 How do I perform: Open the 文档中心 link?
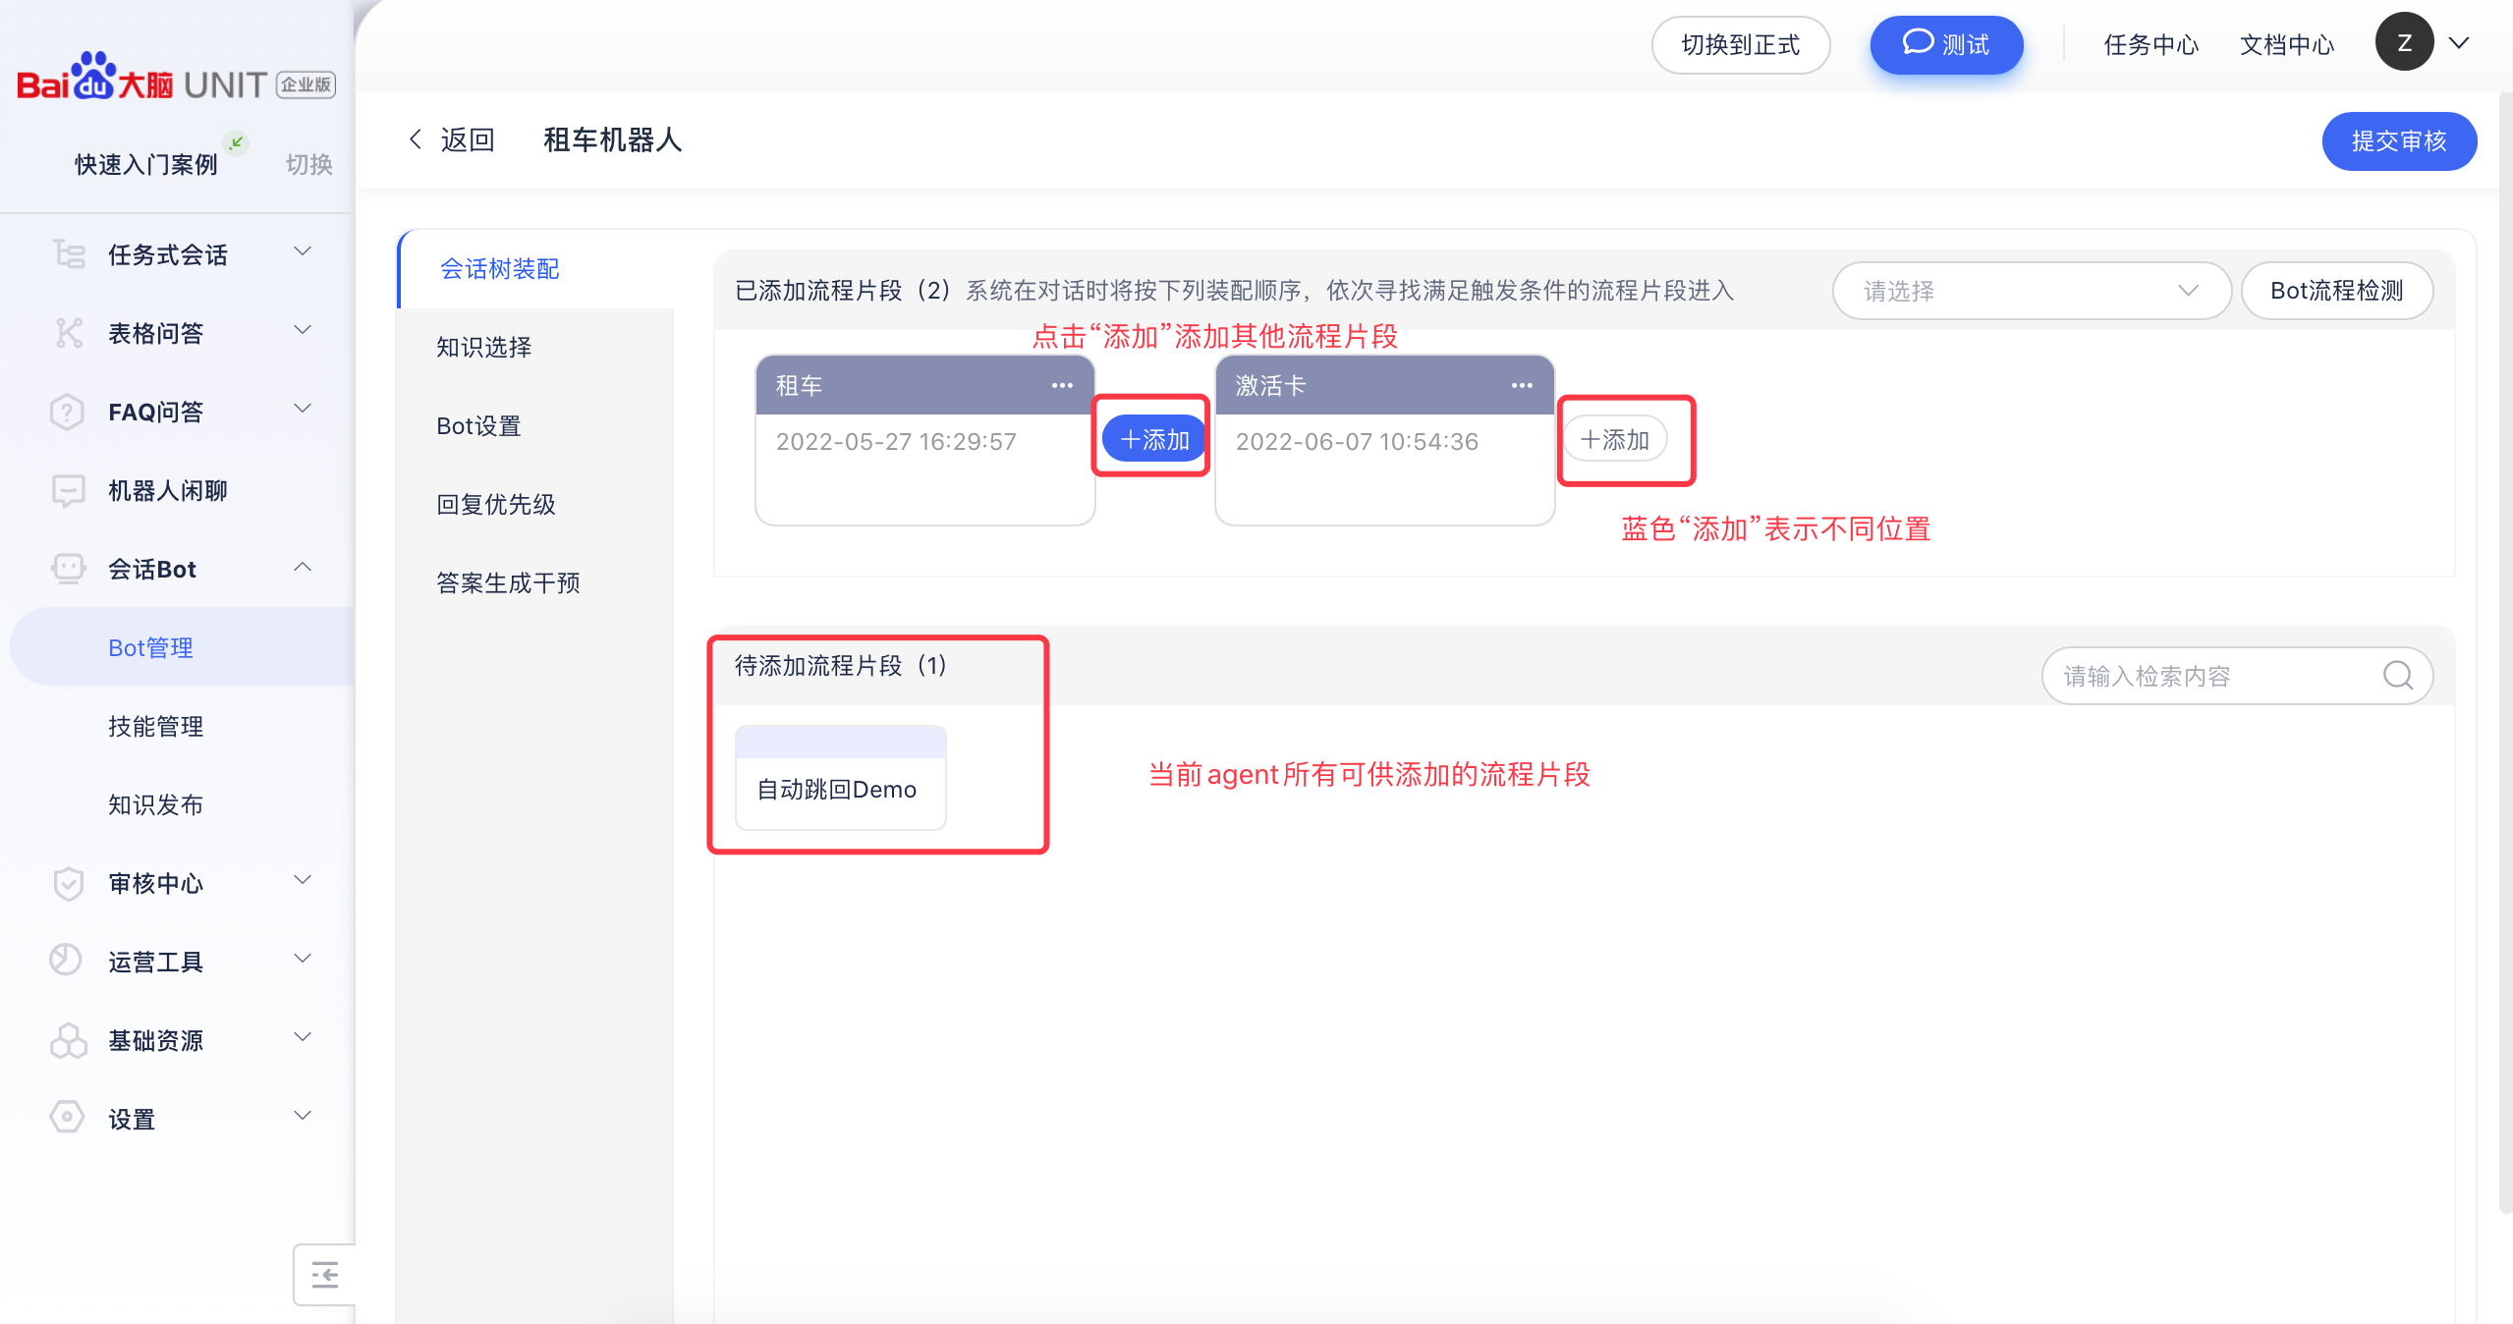[x=2286, y=45]
